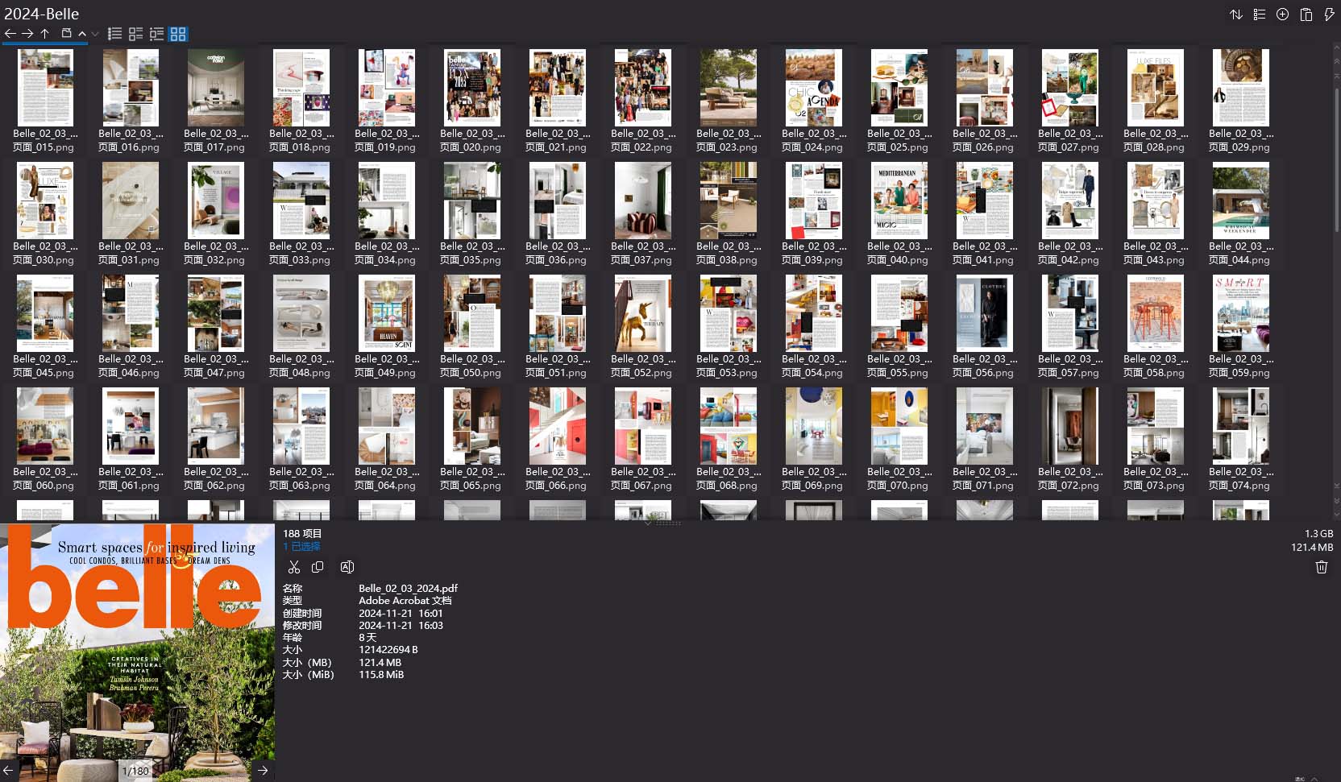Show next page of PDF preview
Viewport: 1341px width, 782px height.
click(263, 771)
